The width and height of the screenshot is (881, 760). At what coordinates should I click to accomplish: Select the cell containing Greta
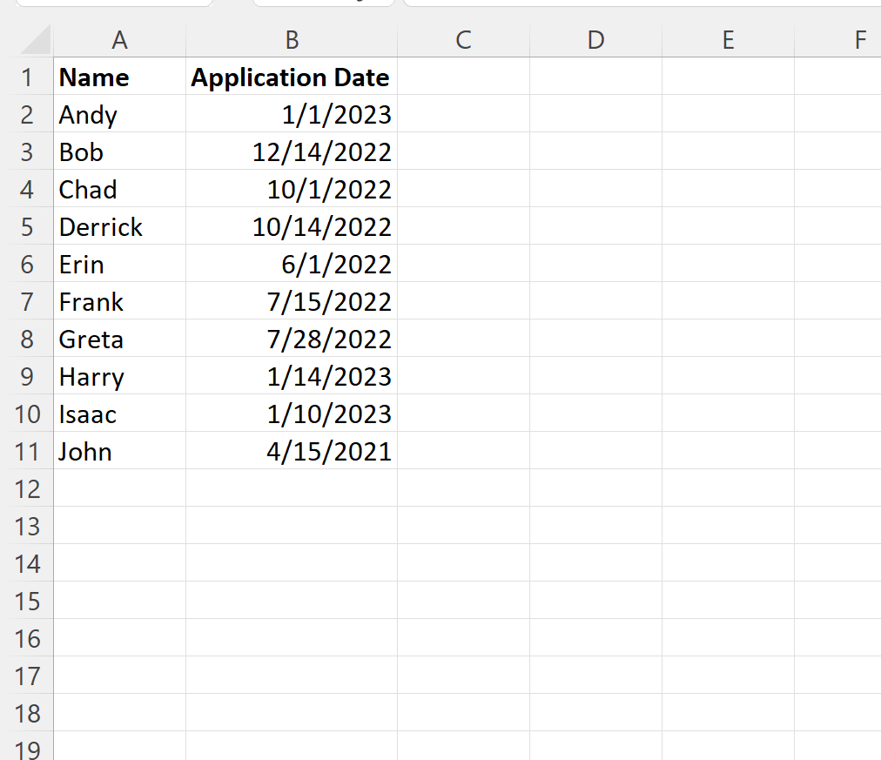119,339
